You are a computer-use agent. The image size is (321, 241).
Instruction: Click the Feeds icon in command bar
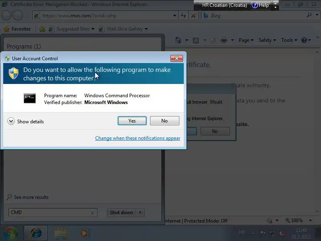(x=196, y=41)
